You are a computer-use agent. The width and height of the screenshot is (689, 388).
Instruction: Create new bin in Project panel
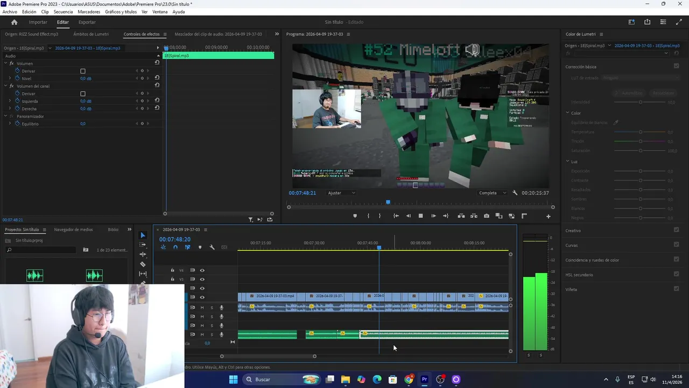[86, 250]
